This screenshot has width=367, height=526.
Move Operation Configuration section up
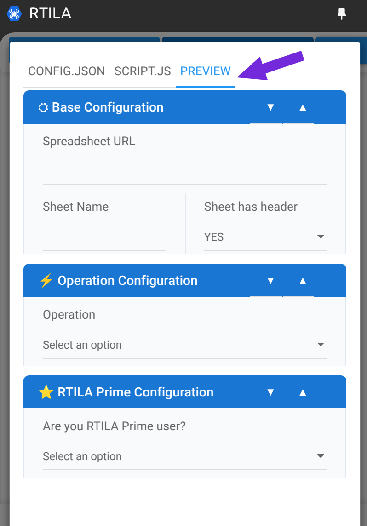303,281
